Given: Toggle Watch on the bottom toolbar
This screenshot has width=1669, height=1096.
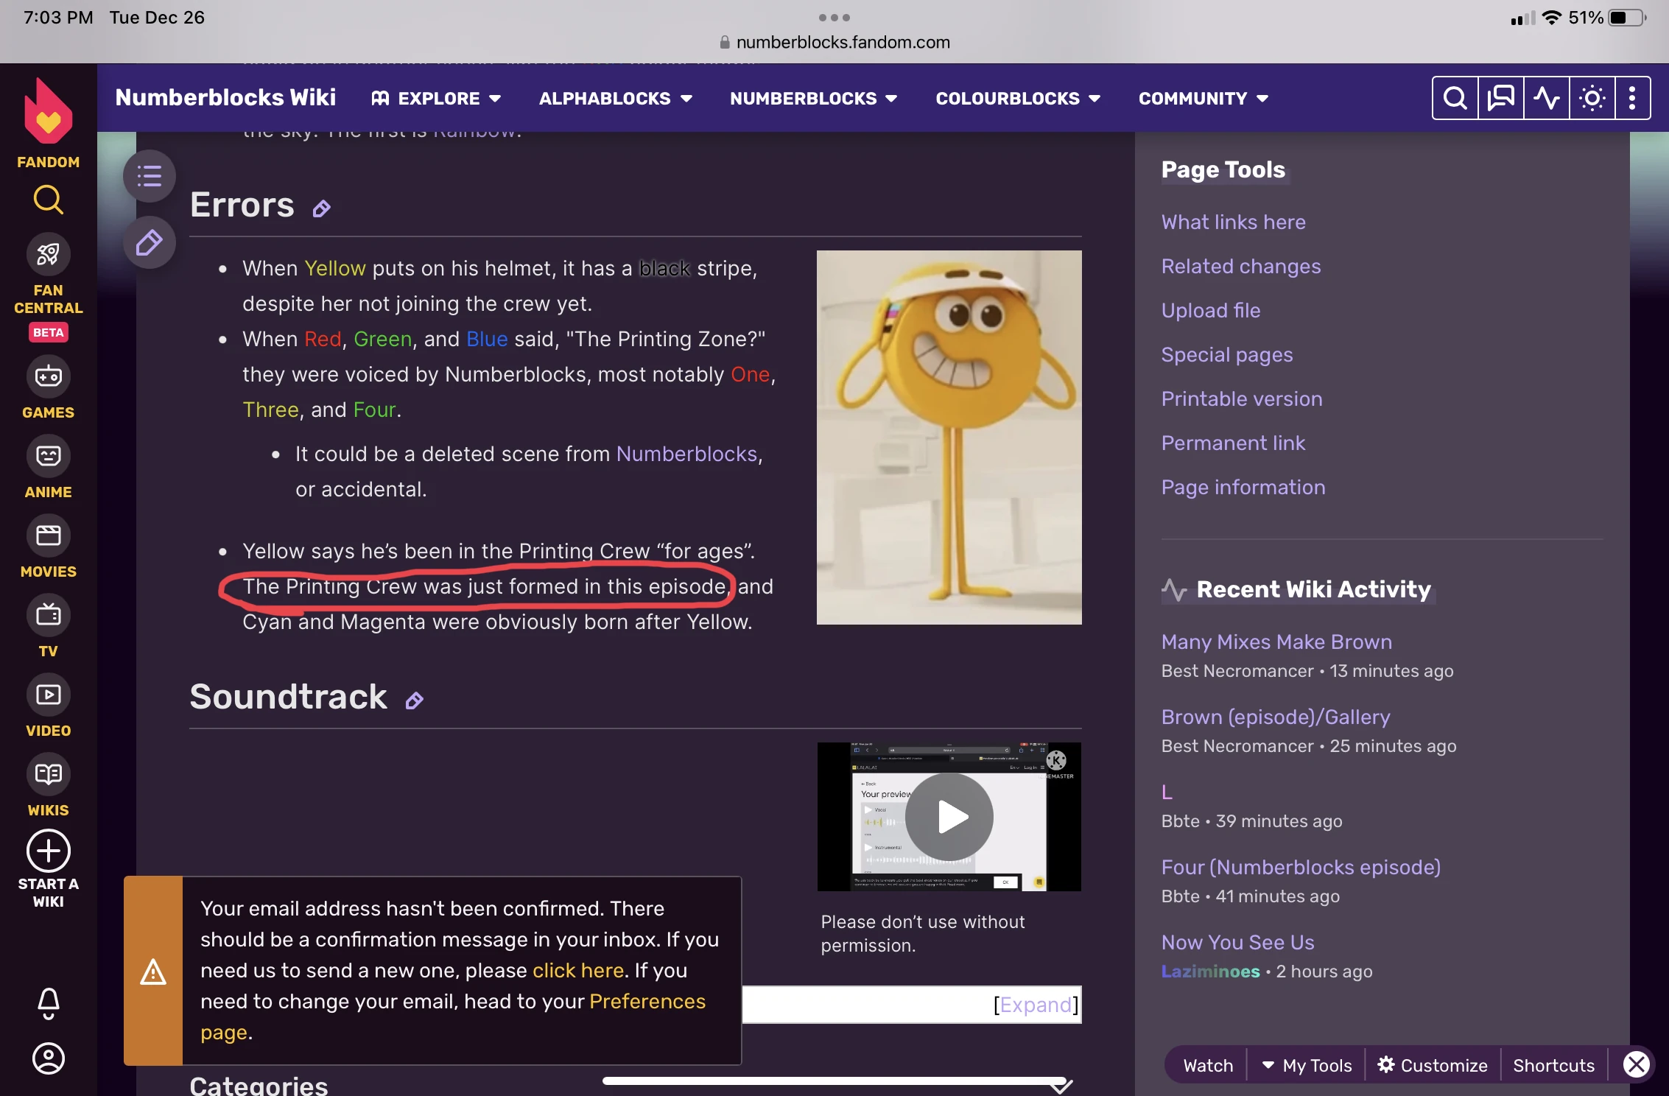Looking at the screenshot, I should tap(1208, 1065).
